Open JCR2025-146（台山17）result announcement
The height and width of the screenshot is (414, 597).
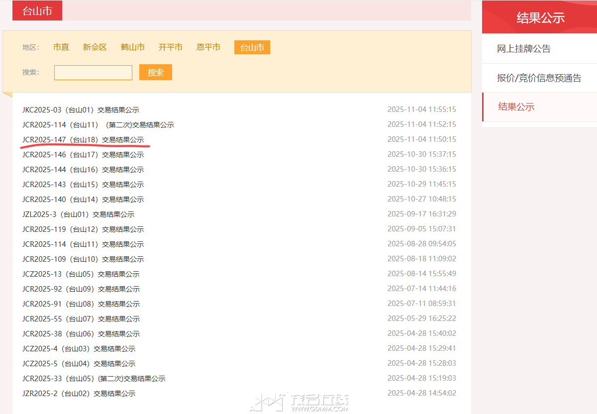point(83,154)
